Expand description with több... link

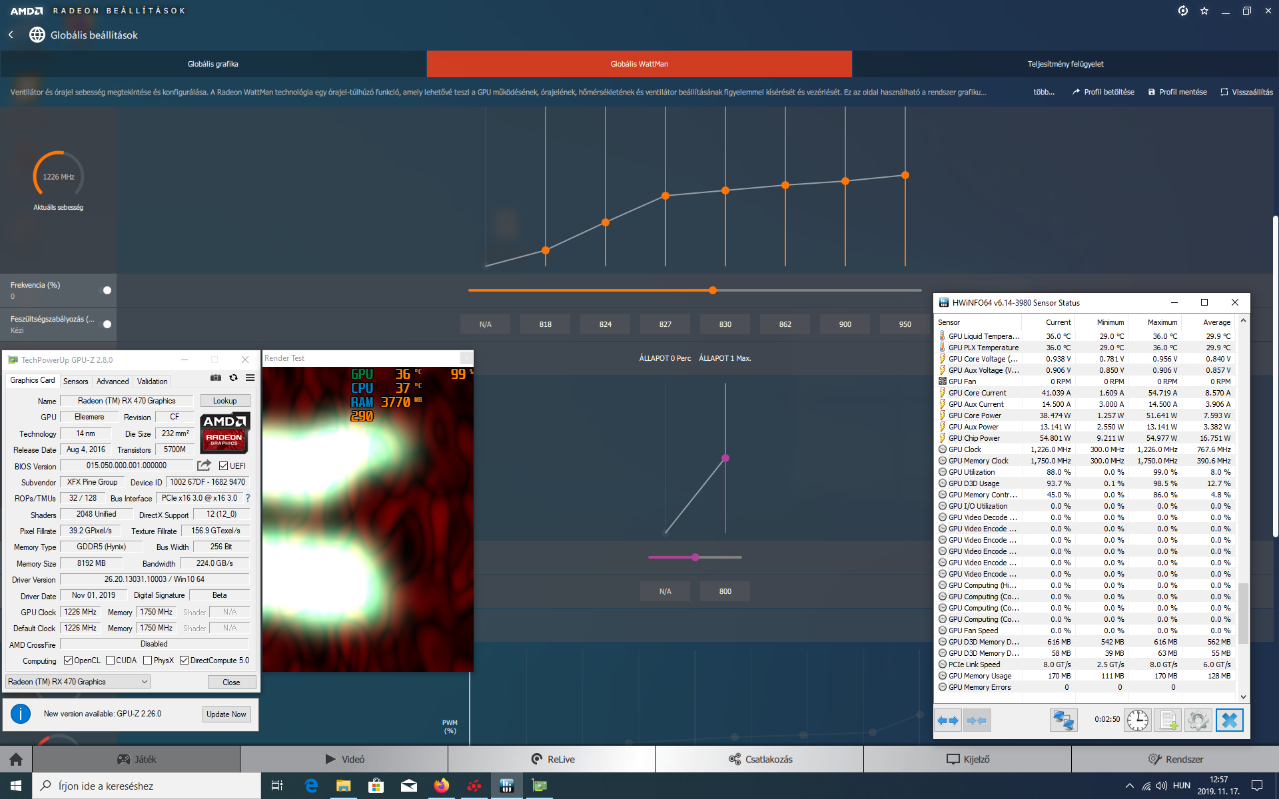click(1044, 92)
